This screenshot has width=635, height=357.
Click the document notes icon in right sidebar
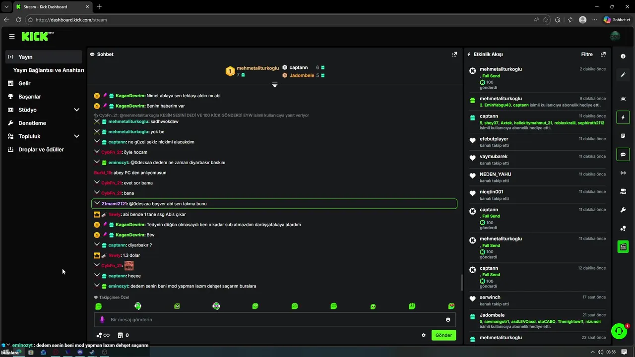click(623, 136)
